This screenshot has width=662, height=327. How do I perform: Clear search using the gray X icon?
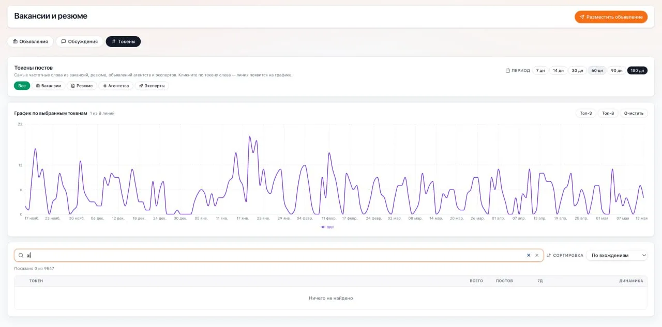[537, 255]
